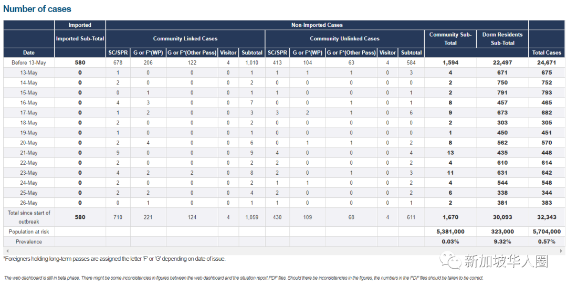Select the Community Linked Cases header
The image size is (567, 286).
click(185, 39)
